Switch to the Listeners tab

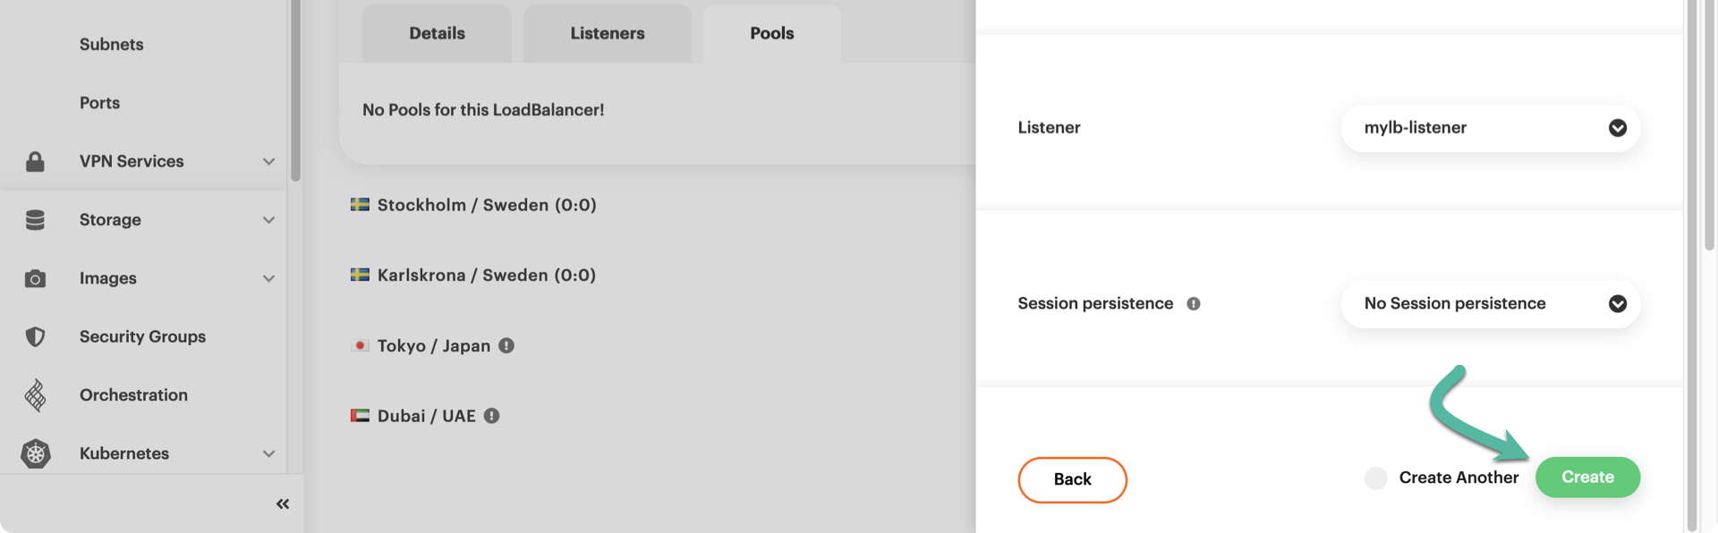[x=608, y=34]
